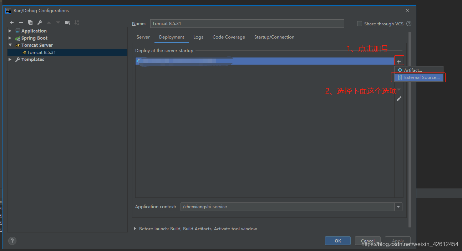
Task: Switch to the Startup/Connection tab
Action: 274,37
